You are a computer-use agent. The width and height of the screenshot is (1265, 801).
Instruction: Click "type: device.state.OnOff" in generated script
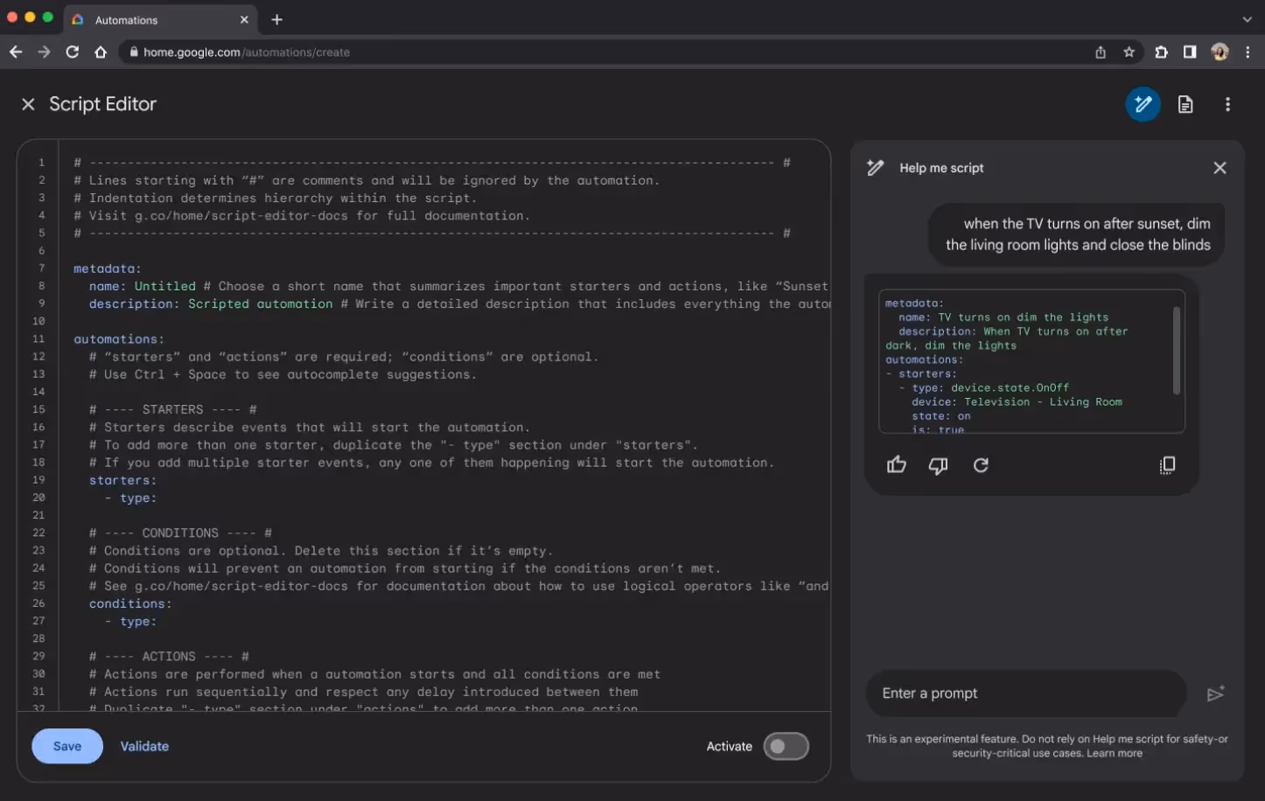[990, 387]
